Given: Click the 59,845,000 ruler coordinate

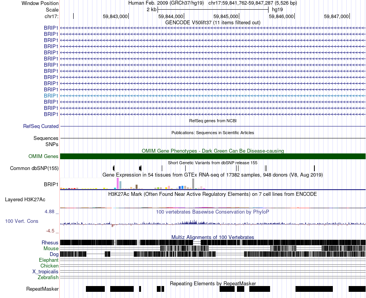Looking at the screenshot, I should [x=226, y=16].
